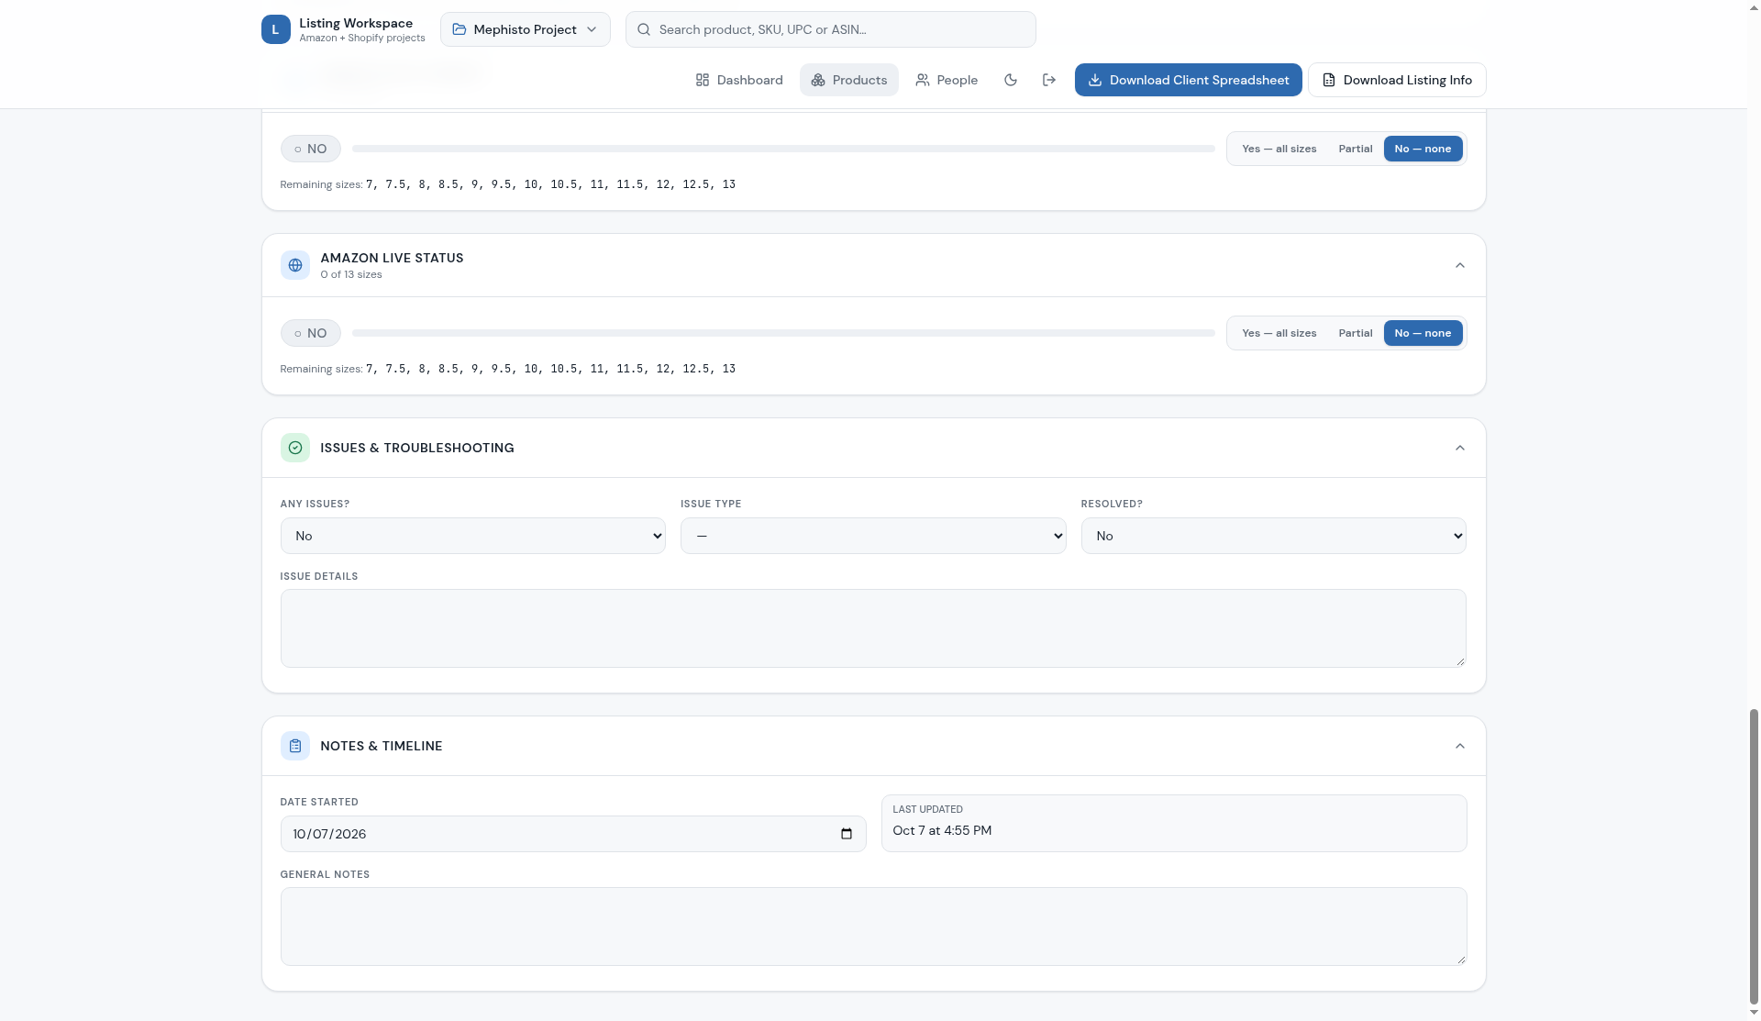The height and width of the screenshot is (1021, 1761).
Task: Click the page vertical scrollbar
Action: tap(1754, 858)
